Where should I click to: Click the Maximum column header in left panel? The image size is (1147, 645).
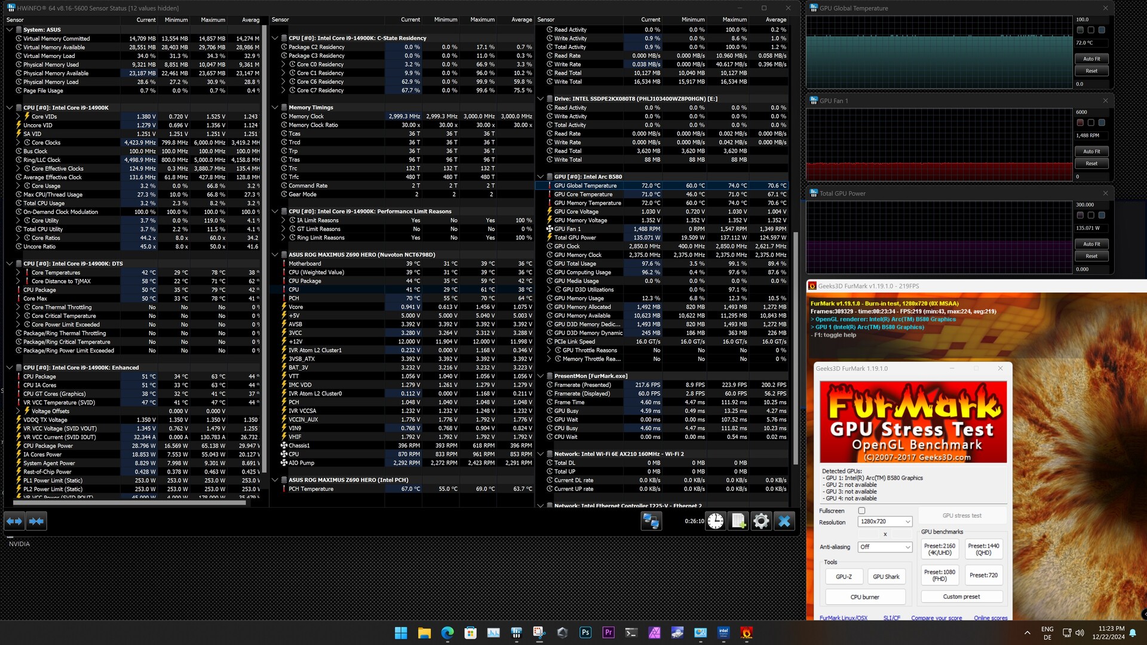pyautogui.click(x=213, y=20)
